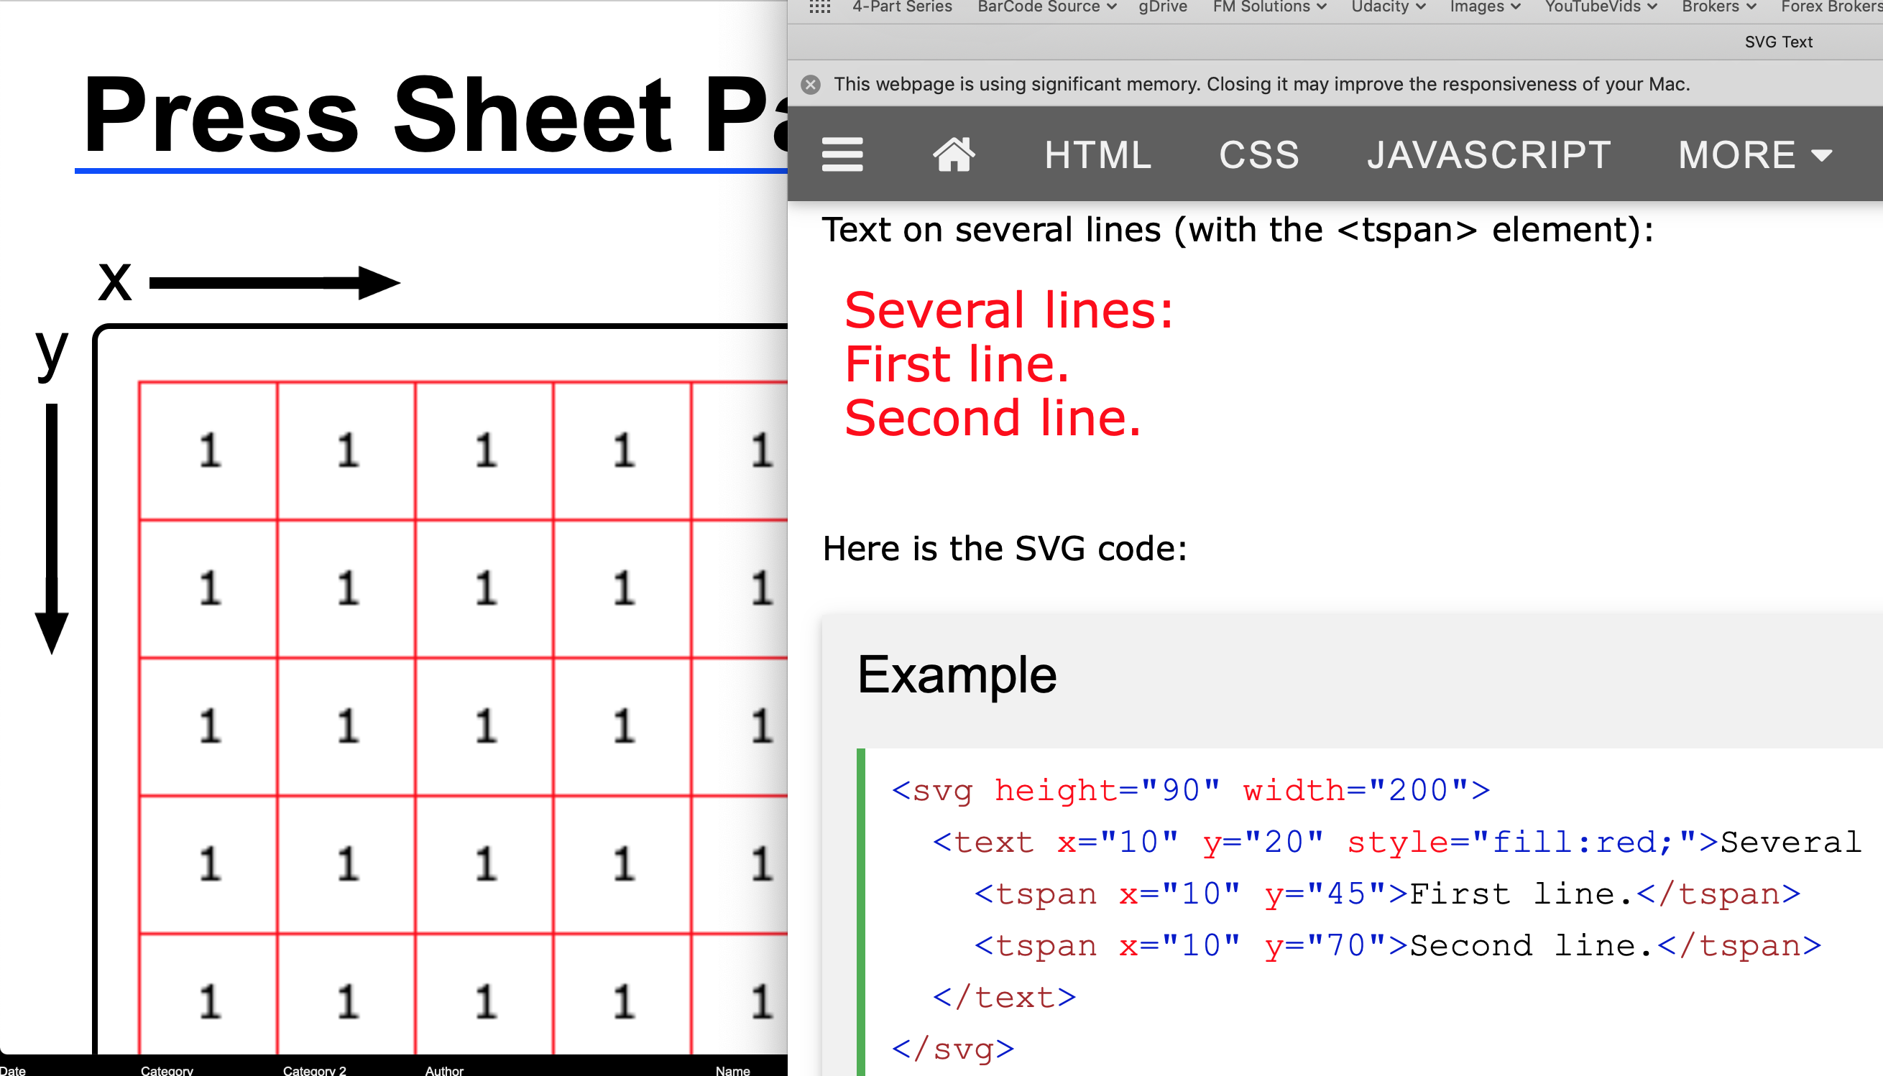Expand the MORE dropdown in navbar
Screen dimensions: 1883x1076
[1755, 155]
